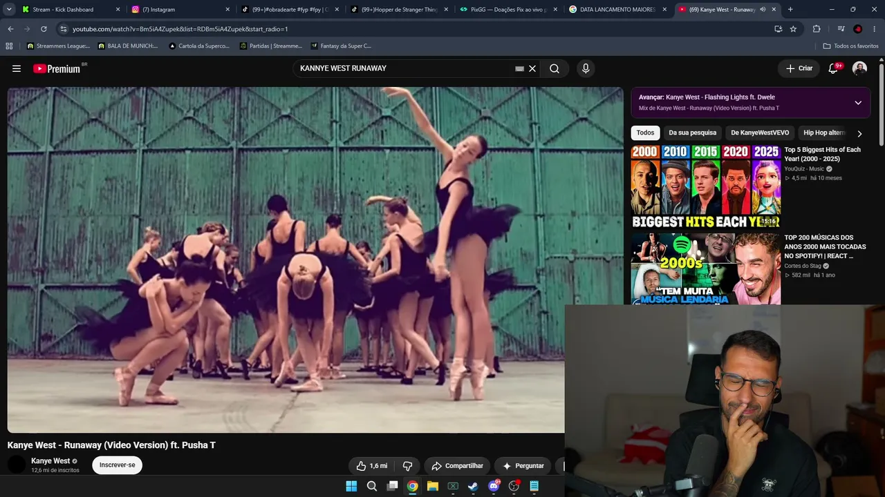Click the Chrome address bar URL
The image size is (885, 497).
(180, 29)
